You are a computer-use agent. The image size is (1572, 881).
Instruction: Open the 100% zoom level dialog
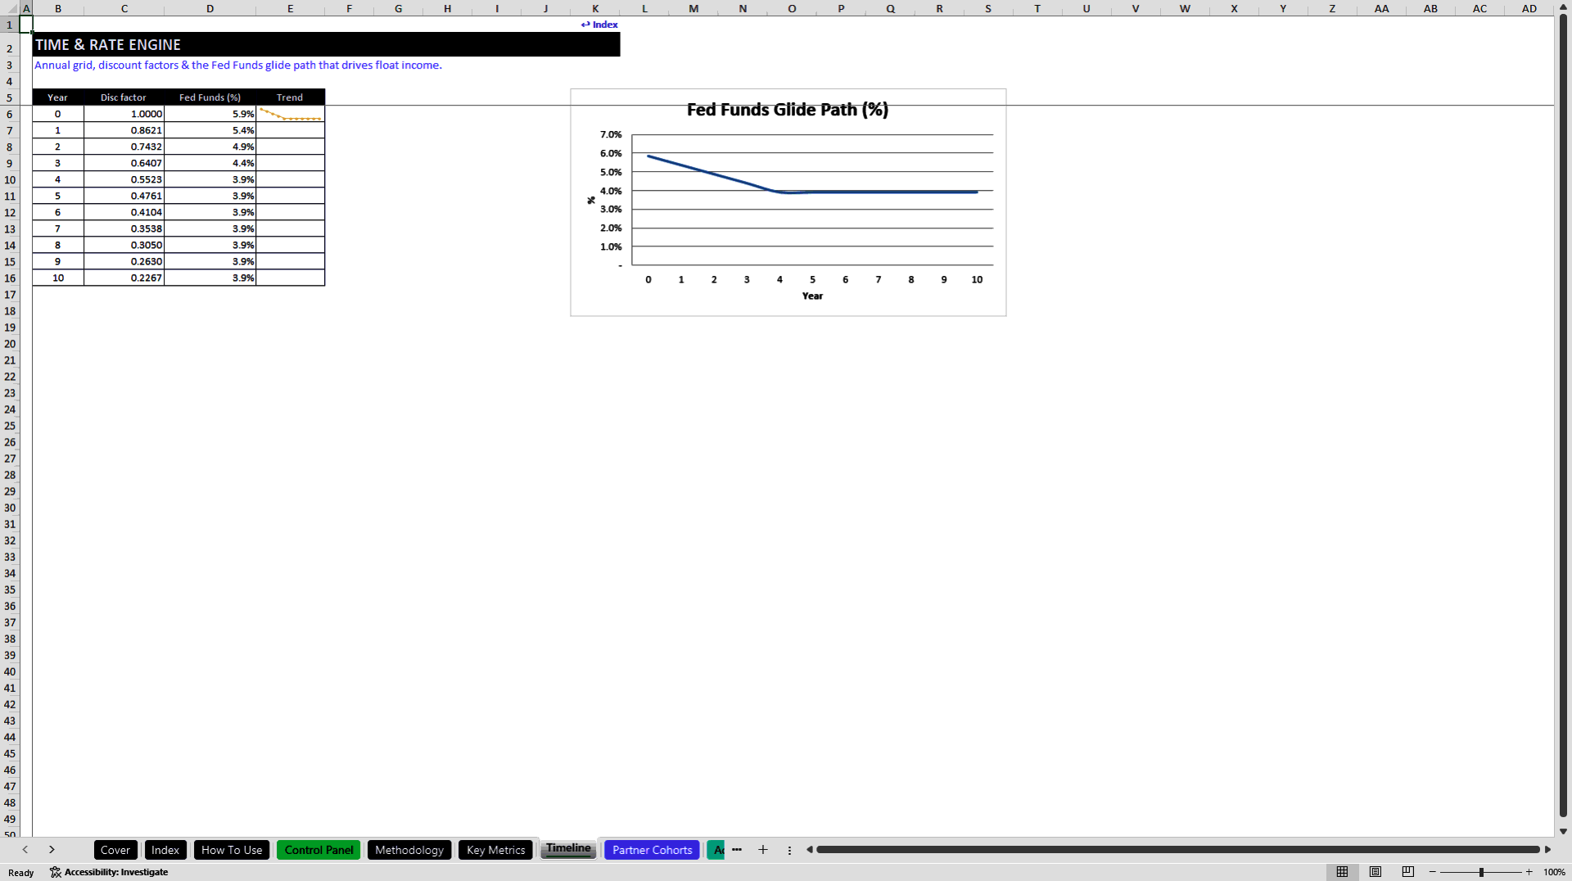(1554, 872)
